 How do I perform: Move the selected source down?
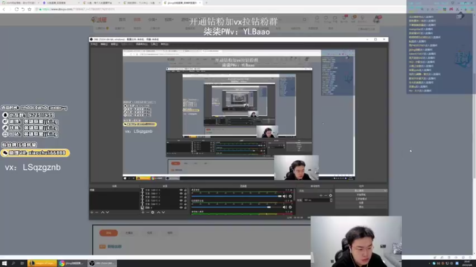pyautogui.click(x=163, y=212)
